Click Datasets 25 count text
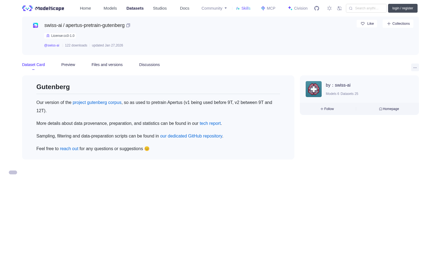441x275 pixels. tap(349, 94)
